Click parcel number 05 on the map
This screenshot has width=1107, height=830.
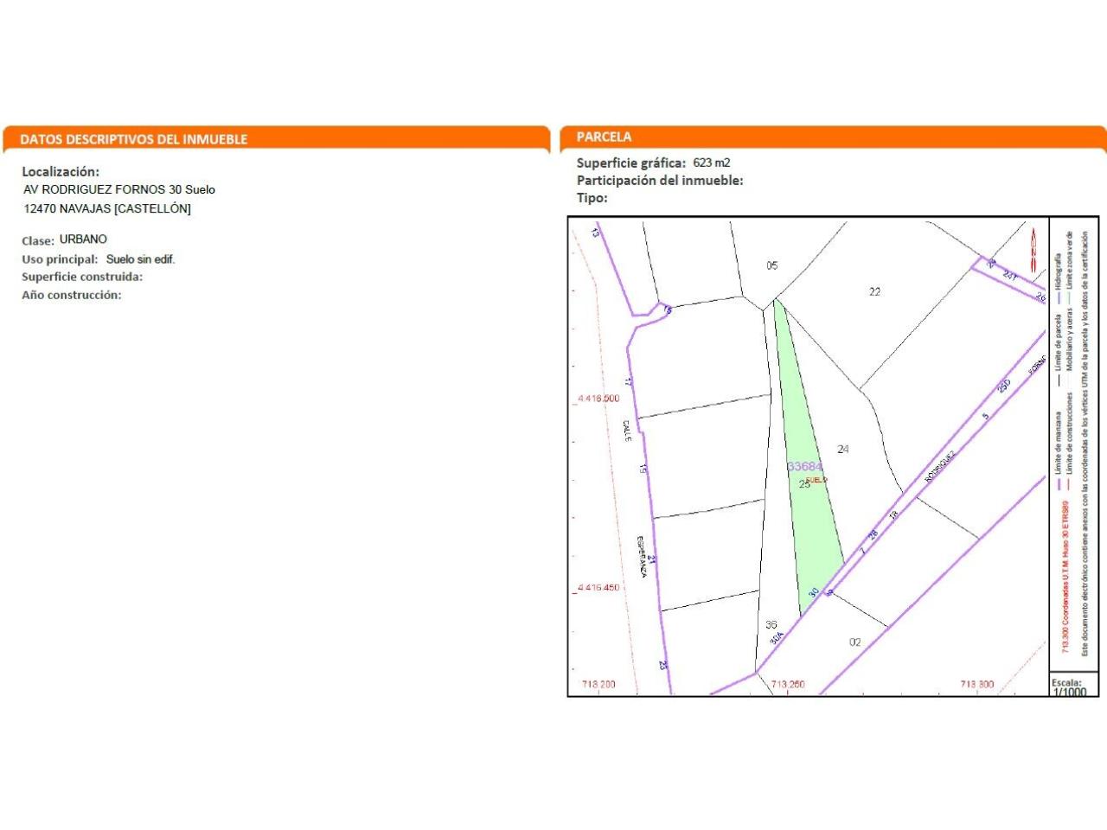point(772,265)
